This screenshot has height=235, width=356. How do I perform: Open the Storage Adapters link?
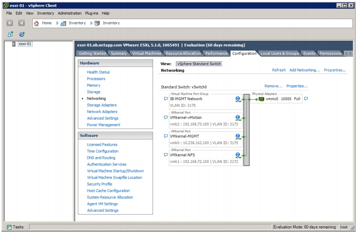[102, 105]
